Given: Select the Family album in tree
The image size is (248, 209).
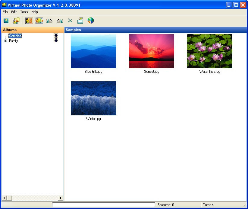Looking at the screenshot, I should coord(14,41).
